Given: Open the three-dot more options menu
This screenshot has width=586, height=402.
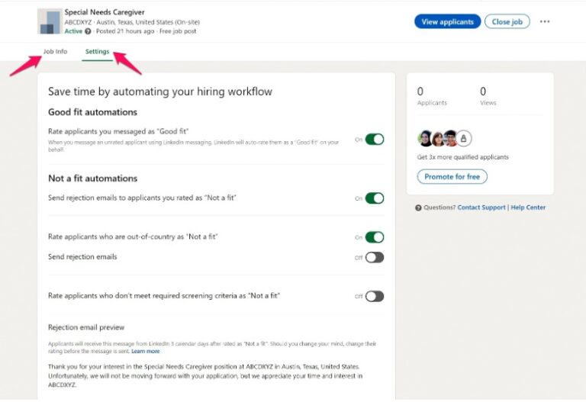Looking at the screenshot, I should click(545, 21).
